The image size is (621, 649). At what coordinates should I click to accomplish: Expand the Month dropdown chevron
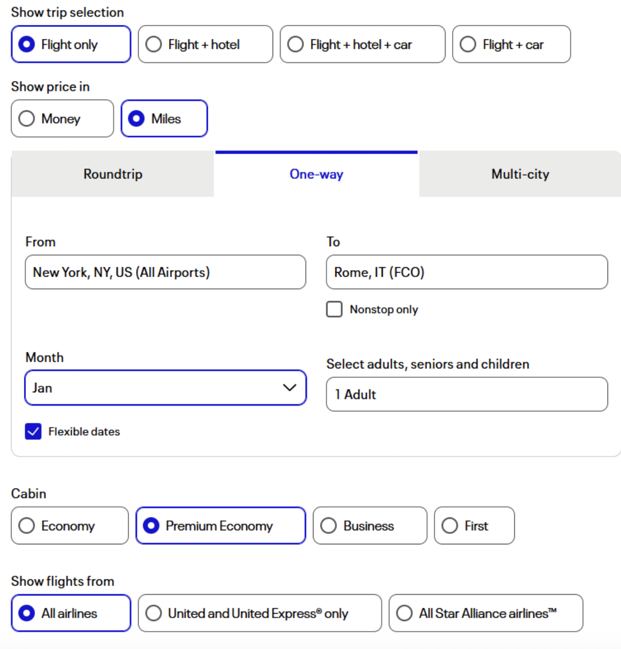pos(290,388)
